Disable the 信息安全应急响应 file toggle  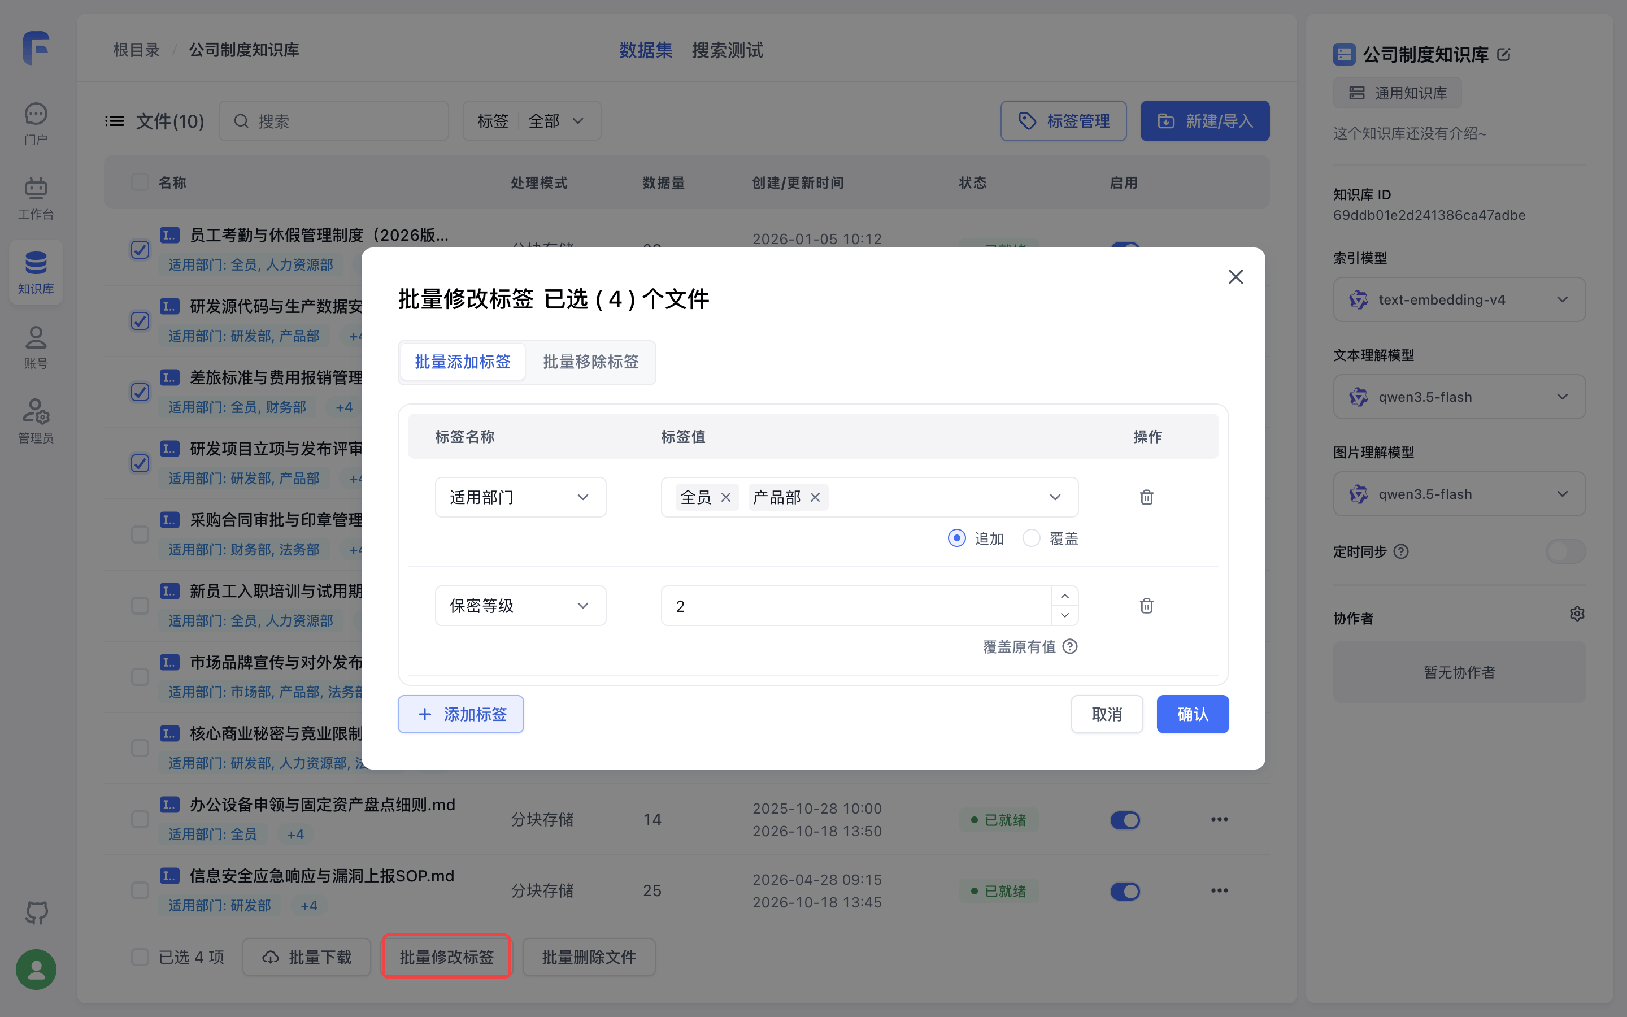click(1125, 891)
